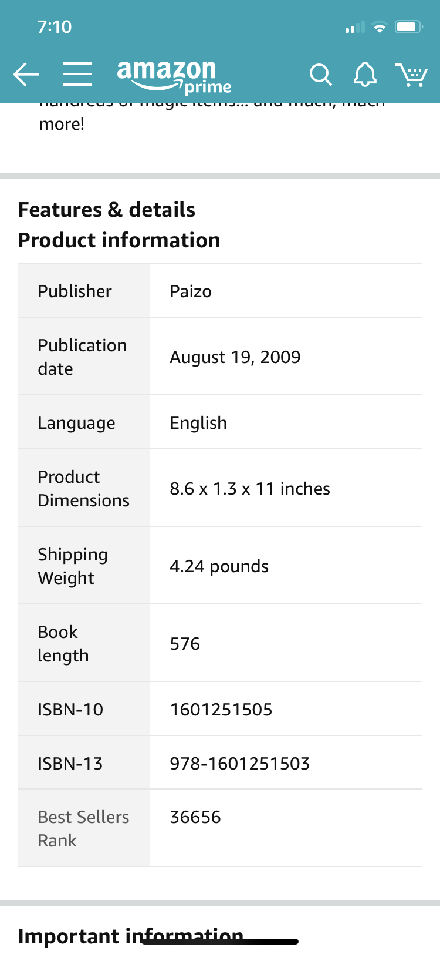Tap the Language English row
440x954 pixels.
(220, 422)
